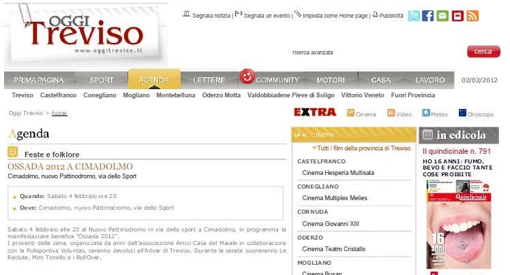Screen dimensions: 510x275
Task: Open the Casa tab
Action: point(381,80)
